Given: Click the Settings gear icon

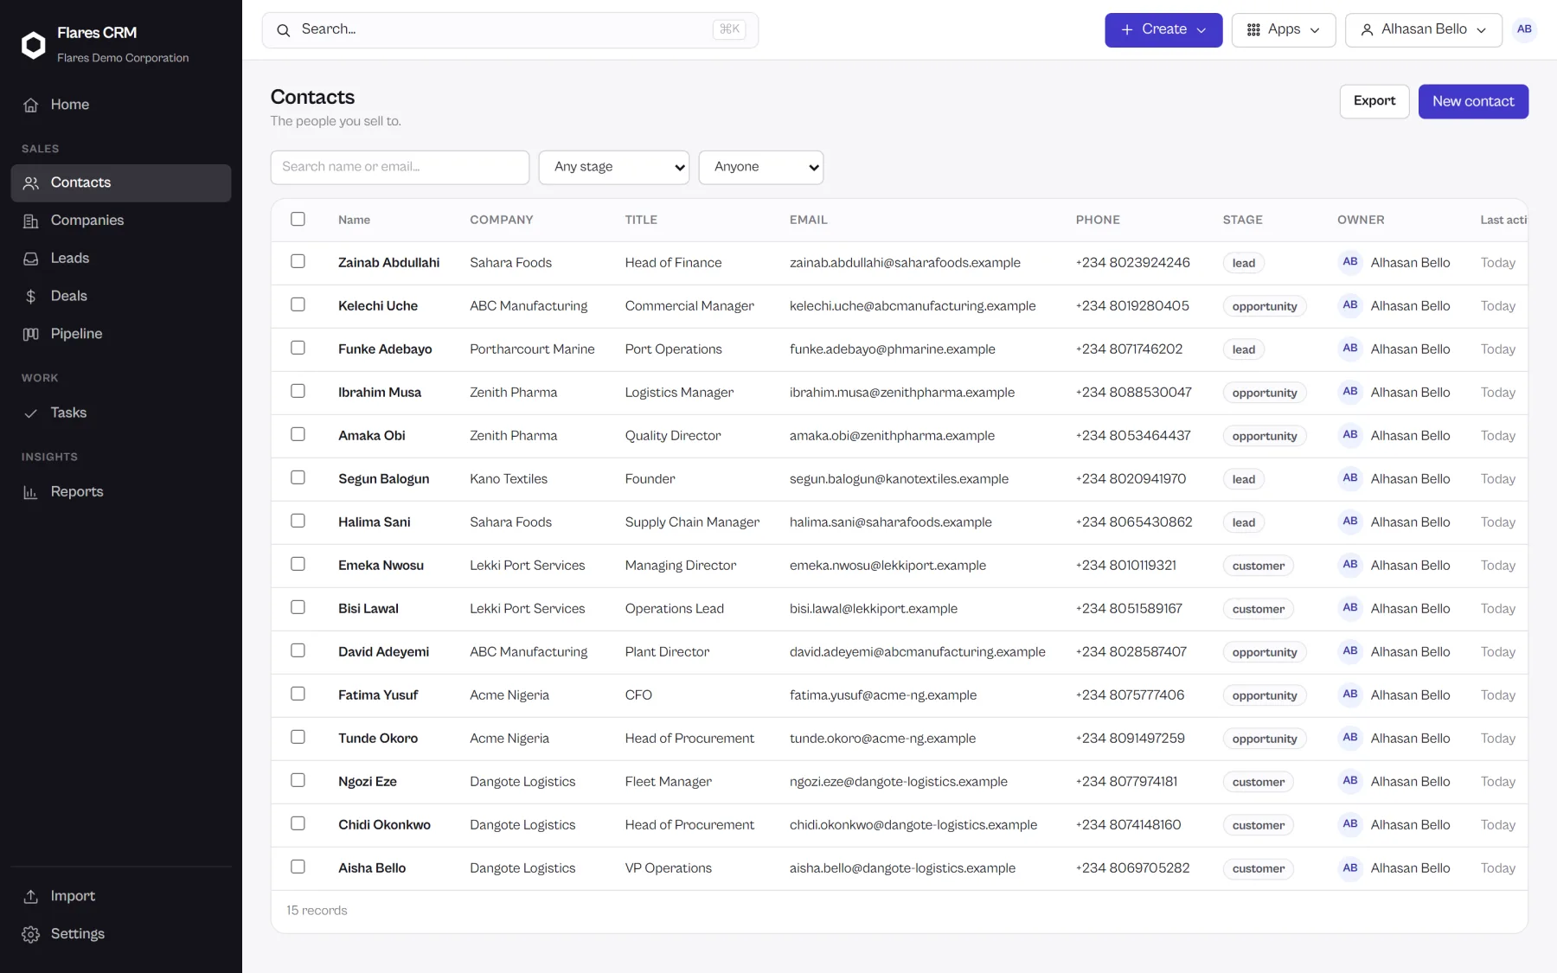Looking at the screenshot, I should point(31,934).
